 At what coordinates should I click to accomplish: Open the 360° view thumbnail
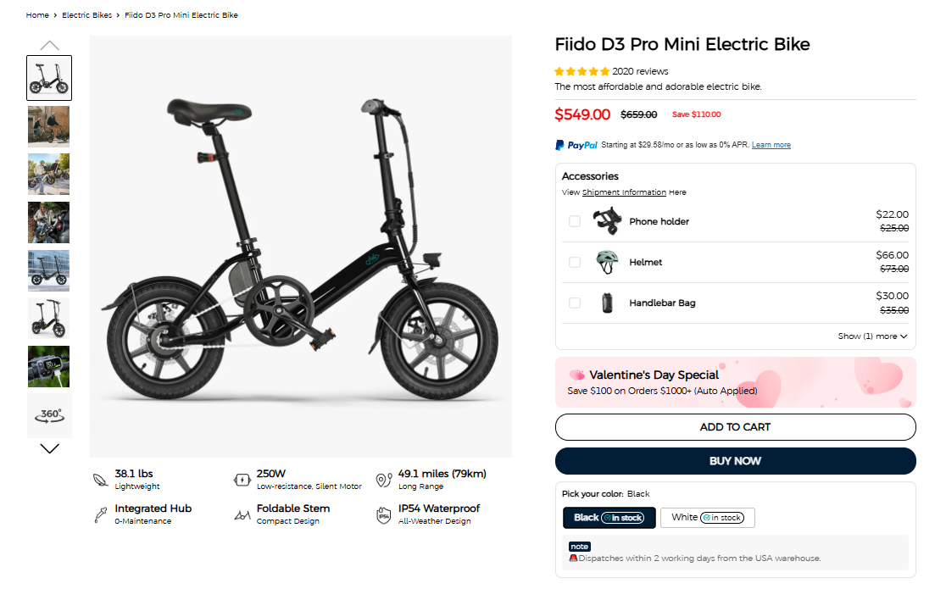[50, 415]
